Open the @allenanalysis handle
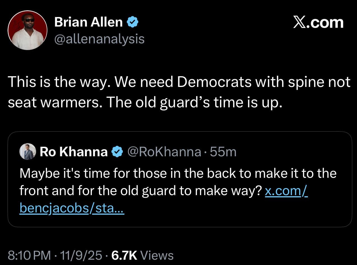357x265 pixels. 99,39
